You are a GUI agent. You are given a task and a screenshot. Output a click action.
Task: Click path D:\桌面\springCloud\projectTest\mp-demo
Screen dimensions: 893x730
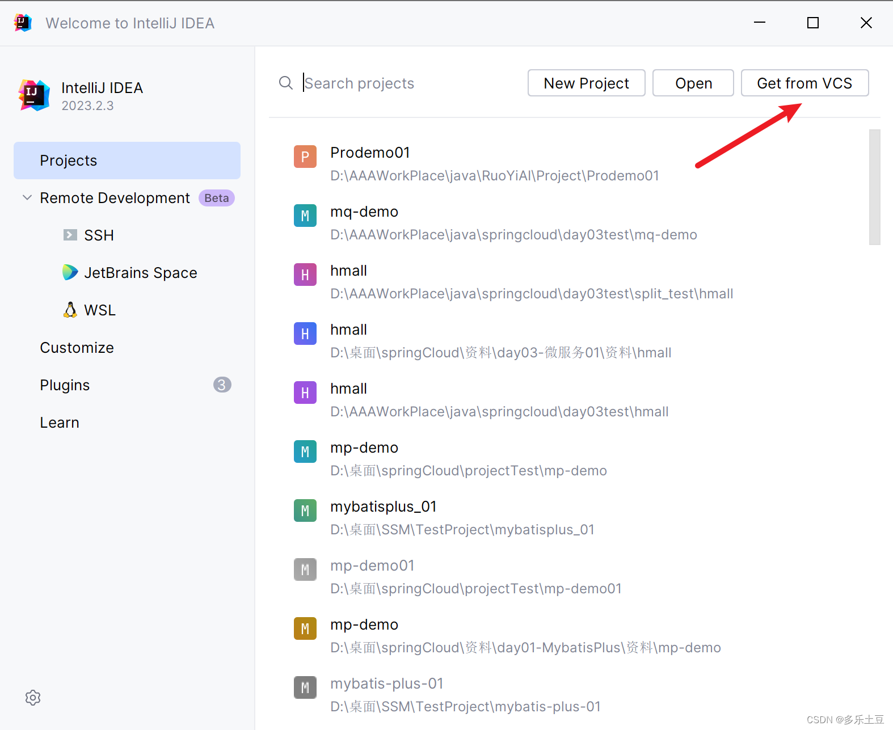pyautogui.click(x=469, y=471)
